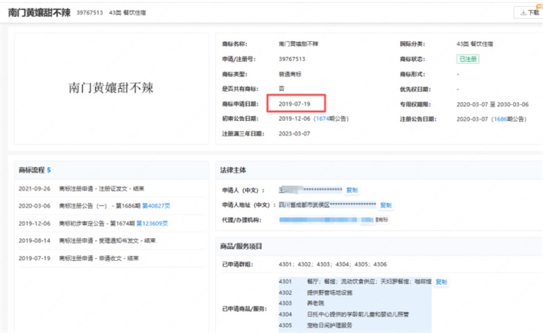The height and width of the screenshot is (333, 543).
Task: Open the 1674 preliminary announcement issue link
Action: click(x=322, y=119)
